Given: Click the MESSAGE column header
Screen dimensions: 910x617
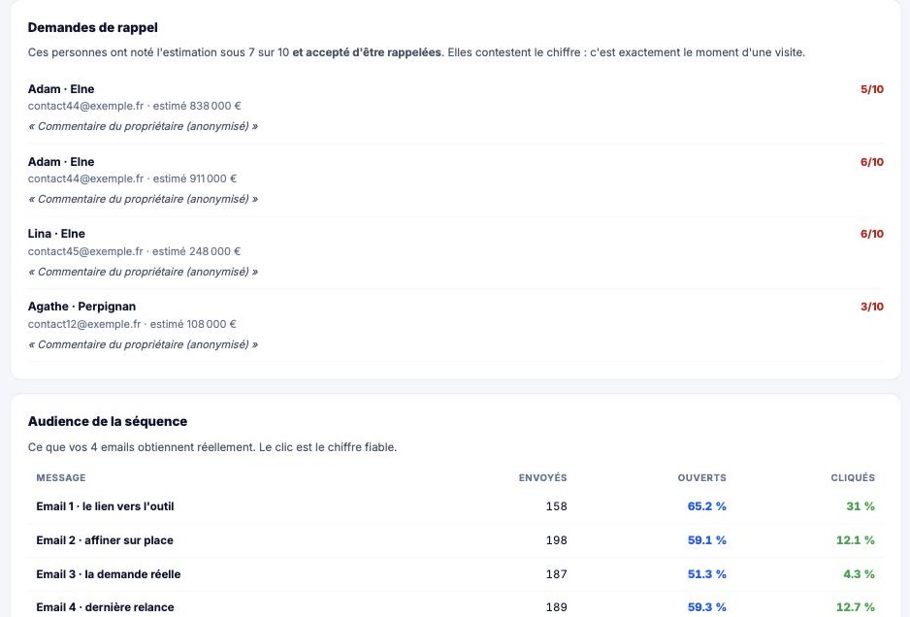Looking at the screenshot, I should tap(61, 477).
